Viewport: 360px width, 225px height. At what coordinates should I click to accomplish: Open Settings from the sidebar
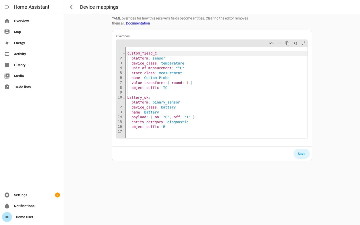point(32,195)
